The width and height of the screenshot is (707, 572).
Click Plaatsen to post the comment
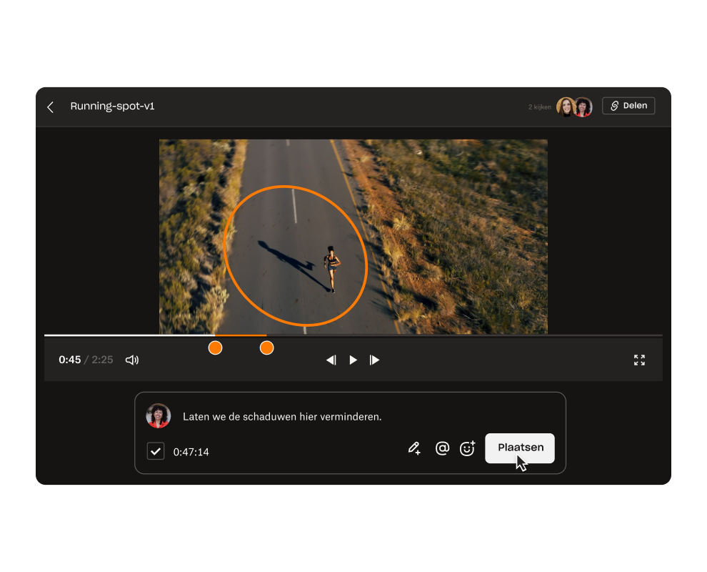click(519, 448)
